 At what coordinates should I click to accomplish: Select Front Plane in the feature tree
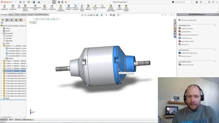tap(9, 36)
